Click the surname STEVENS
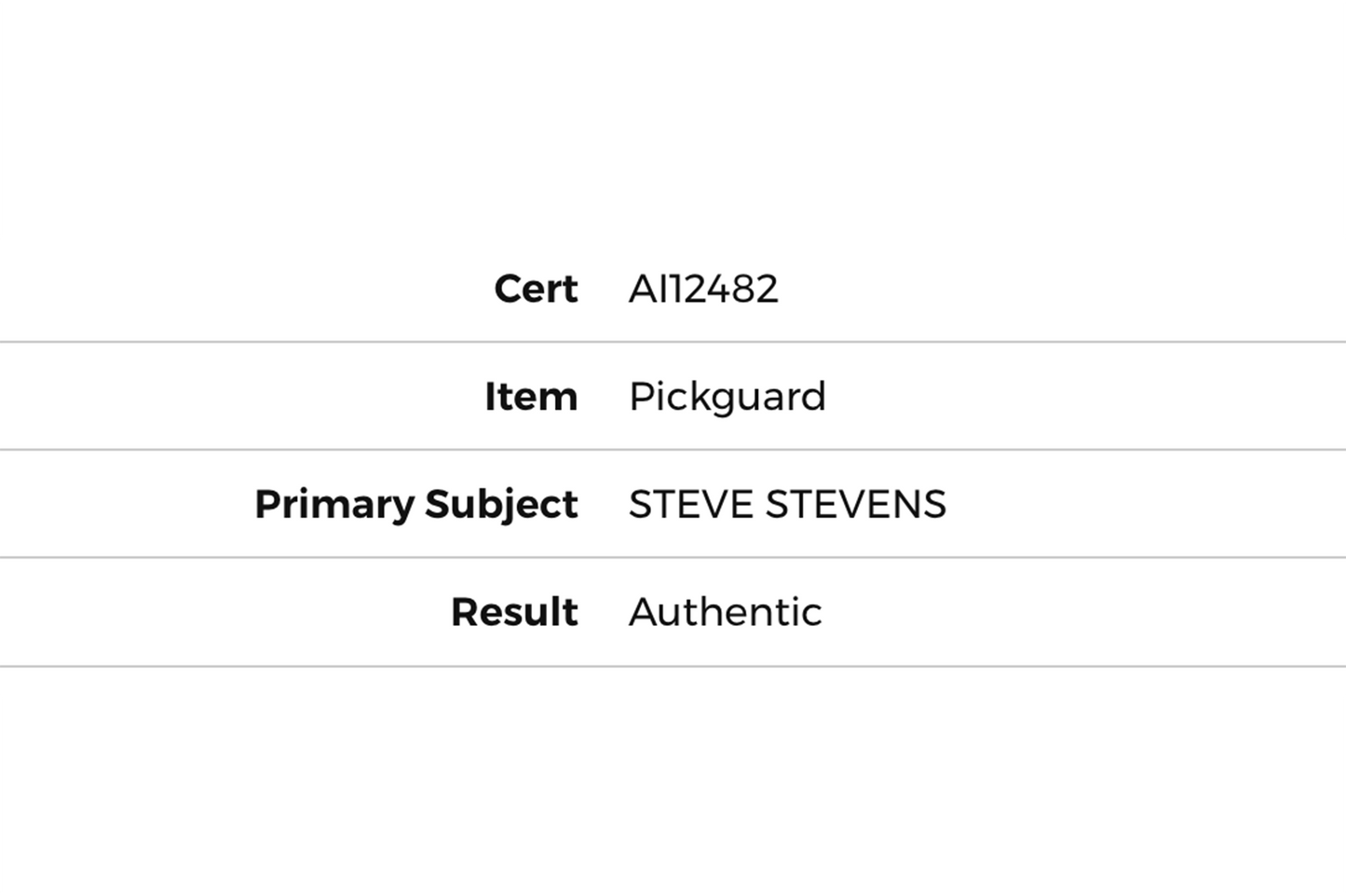The width and height of the screenshot is (1346, 895). pos(855,505)
